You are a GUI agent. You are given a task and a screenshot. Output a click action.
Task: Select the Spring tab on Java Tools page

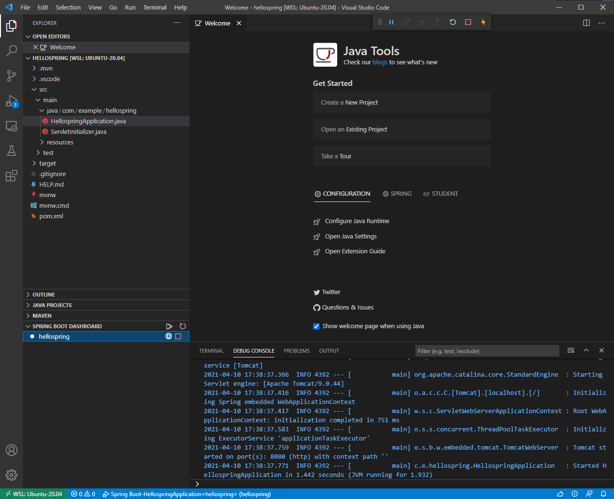pos(397,194)
